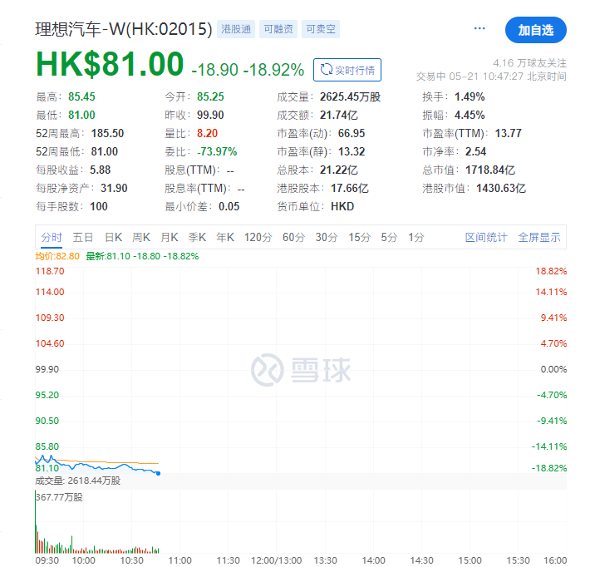595x567 pixels.
Task: Open 区间统计 range statistics
Action: point(486,238)
